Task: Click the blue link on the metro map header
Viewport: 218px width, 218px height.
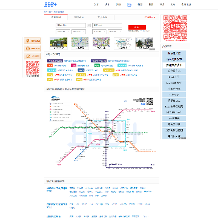Action: [143, 104]
